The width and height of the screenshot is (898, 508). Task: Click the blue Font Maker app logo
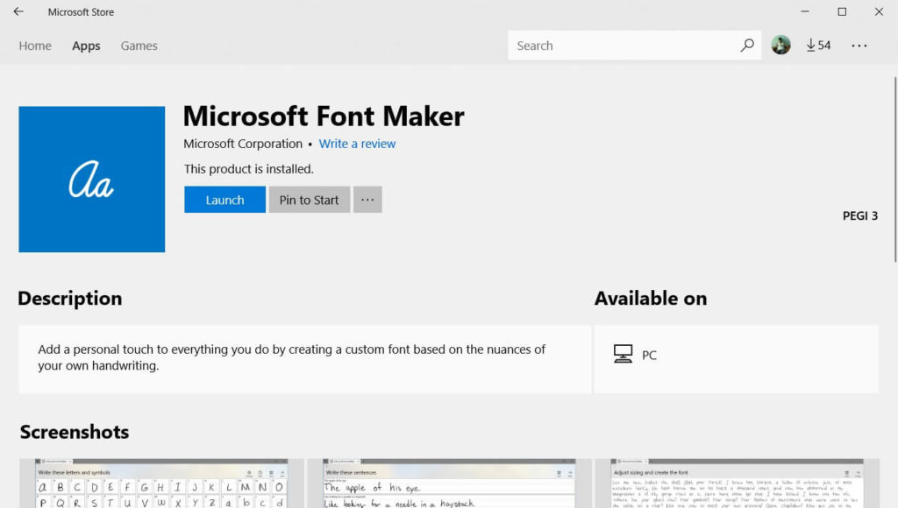[x=92, y=180]
